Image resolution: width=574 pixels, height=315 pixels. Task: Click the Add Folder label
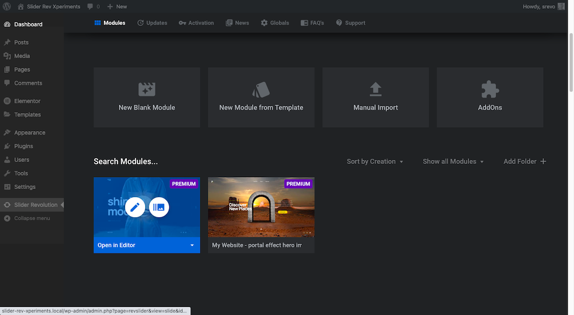point(520,162)
